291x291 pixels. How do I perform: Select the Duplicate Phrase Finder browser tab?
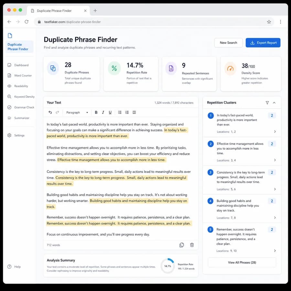coord(58,11)
